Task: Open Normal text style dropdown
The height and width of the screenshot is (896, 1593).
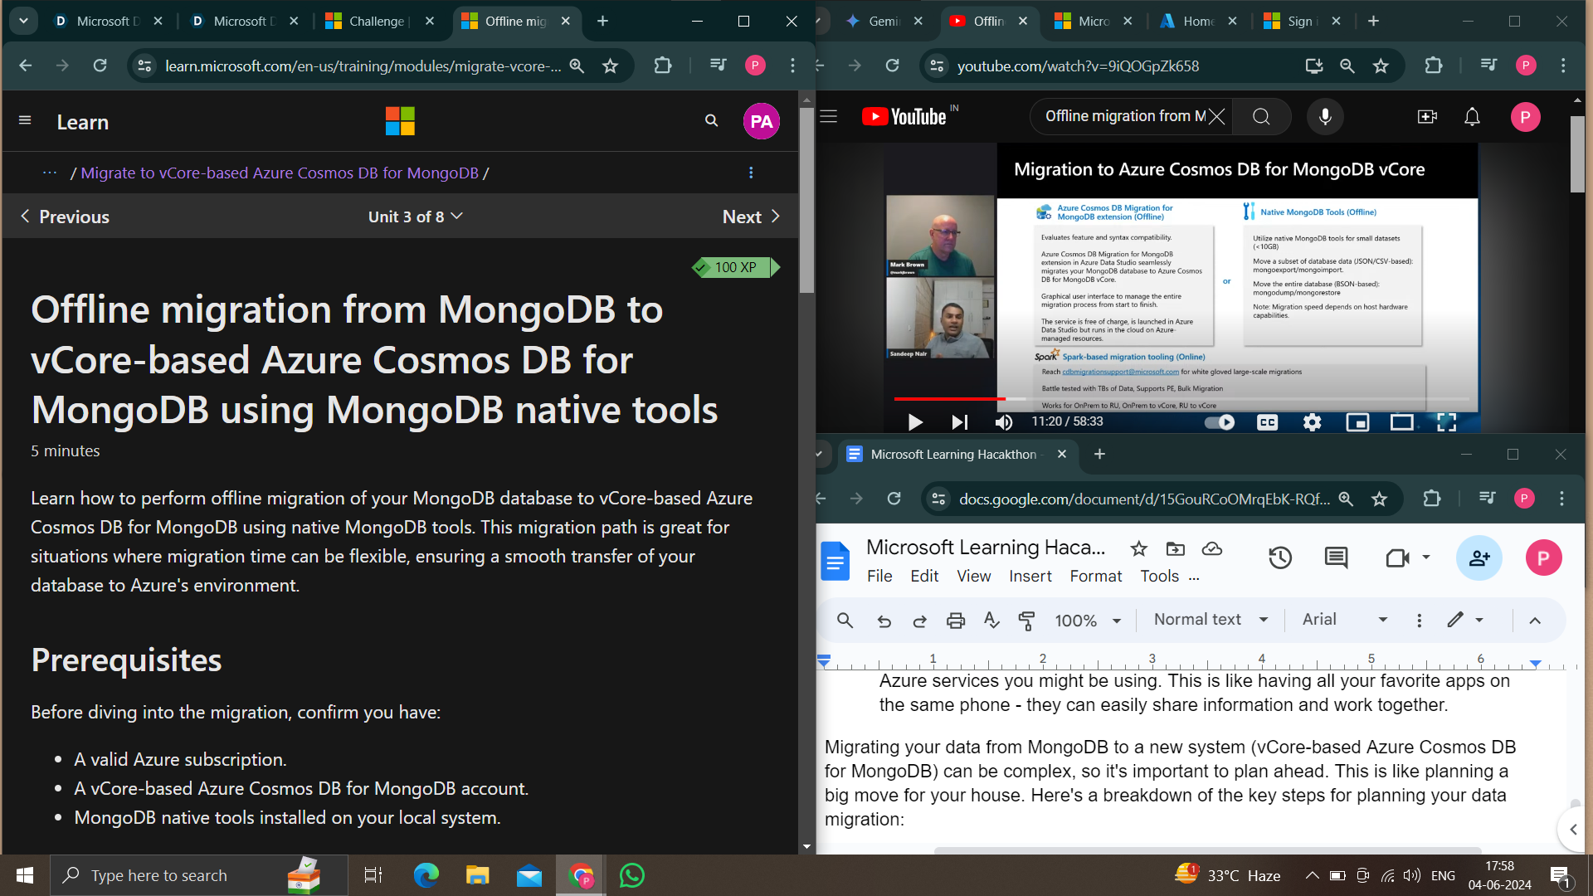Action: click(1211, 620)
